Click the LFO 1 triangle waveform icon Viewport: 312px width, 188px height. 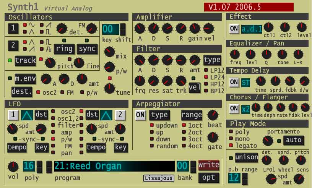[x=26, y=114]
